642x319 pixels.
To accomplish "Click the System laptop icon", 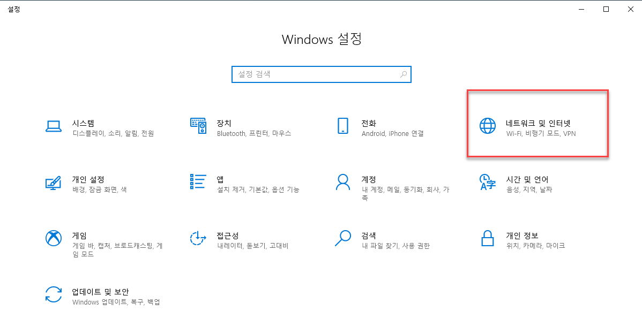I will [53, 126].
